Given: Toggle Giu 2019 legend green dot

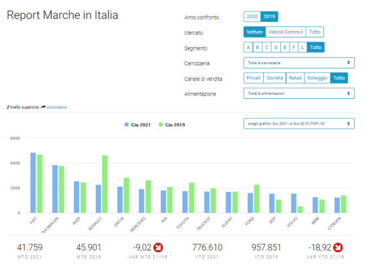Looking at the screenshot, I should [x=161, y=124].
